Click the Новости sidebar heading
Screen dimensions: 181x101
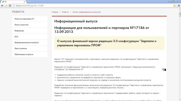tap(18, 12)
